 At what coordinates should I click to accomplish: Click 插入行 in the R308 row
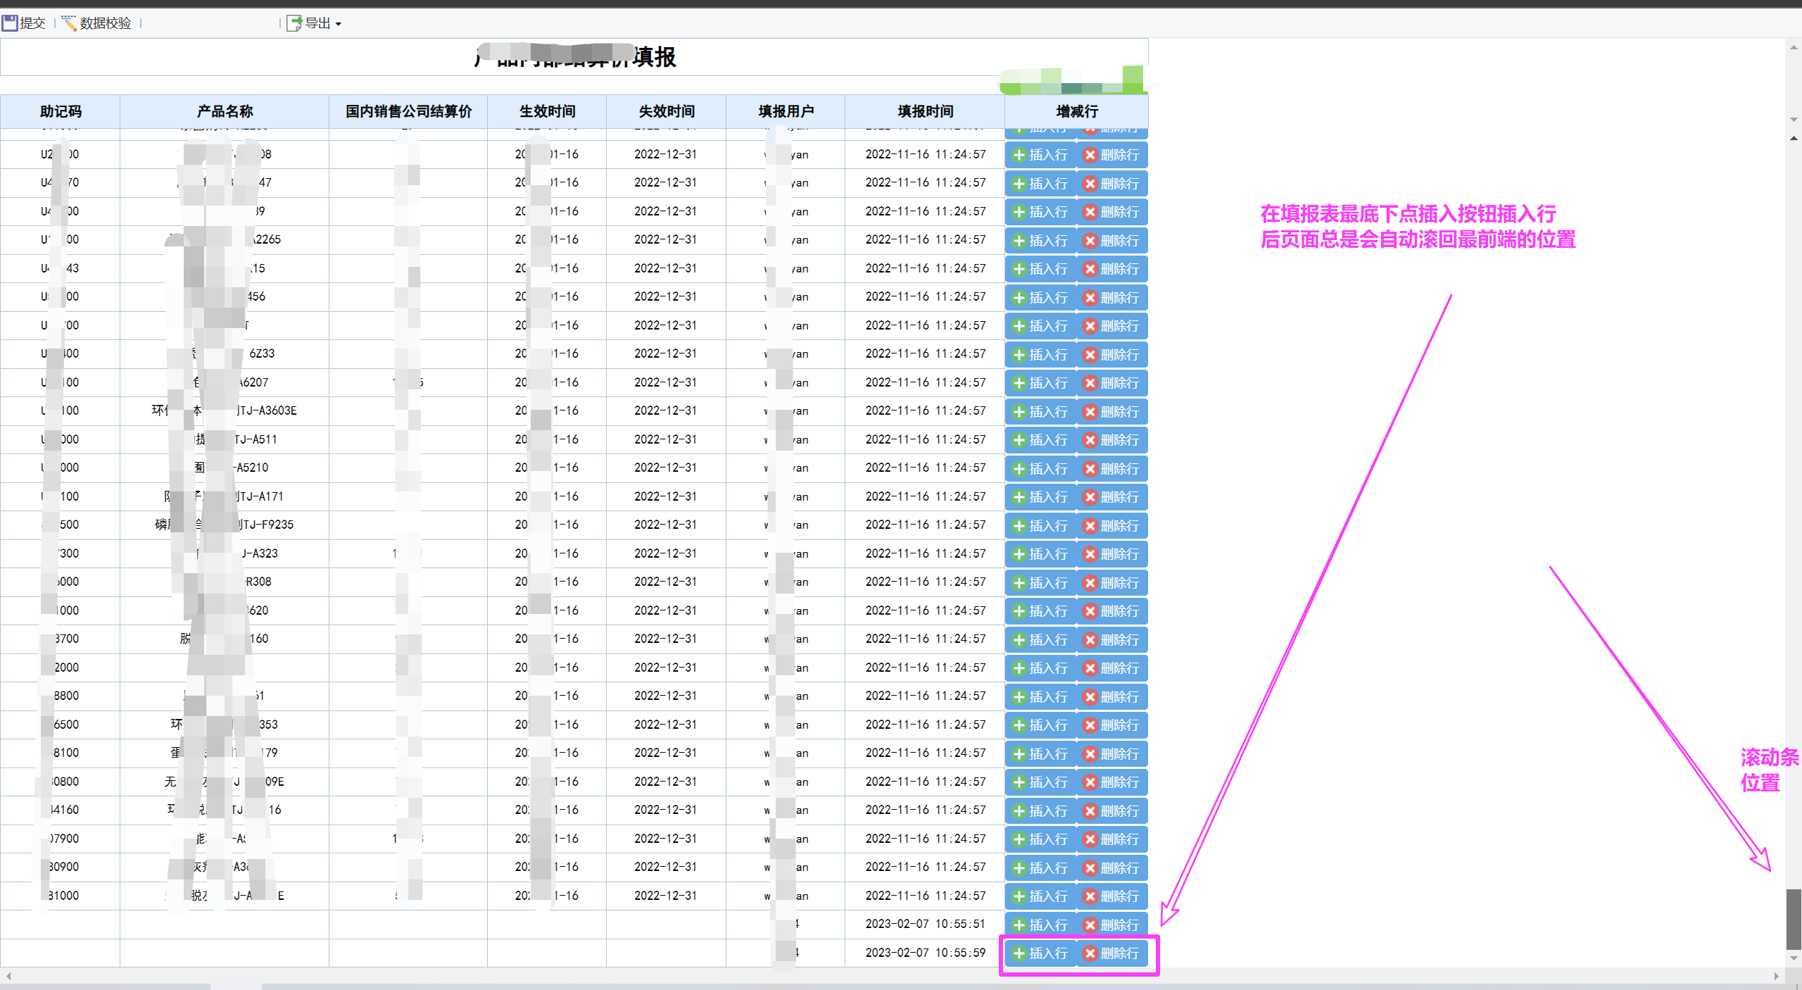coord(1040,583)
